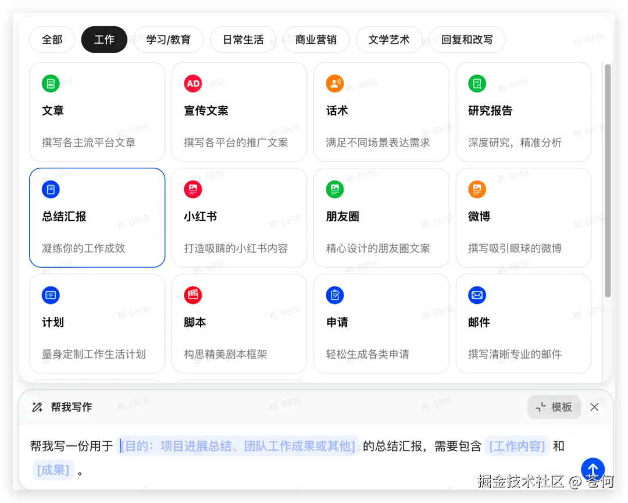
Task: Click the 研究报告 magnifier document icon
Action: (476, 83)
